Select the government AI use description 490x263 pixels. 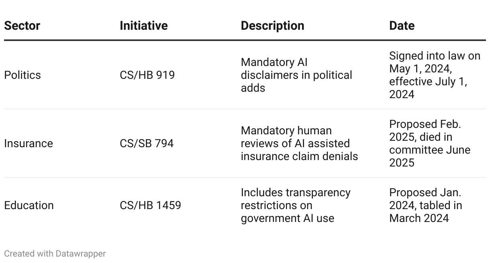point(296,205)
